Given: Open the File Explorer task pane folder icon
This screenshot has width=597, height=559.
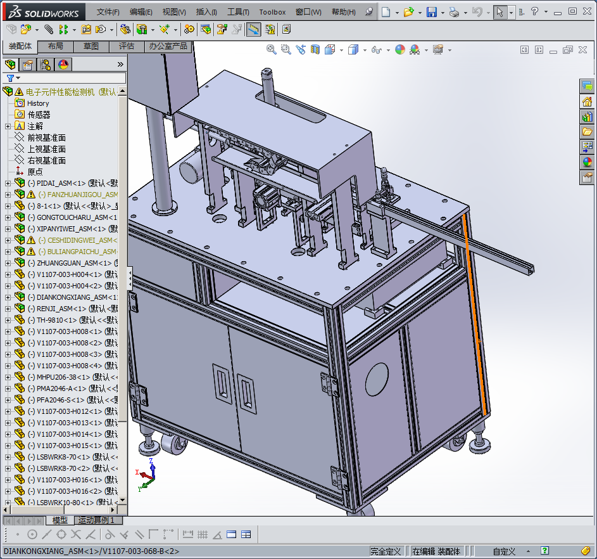Looking at the screenshot, I should [x=587, y=132].
